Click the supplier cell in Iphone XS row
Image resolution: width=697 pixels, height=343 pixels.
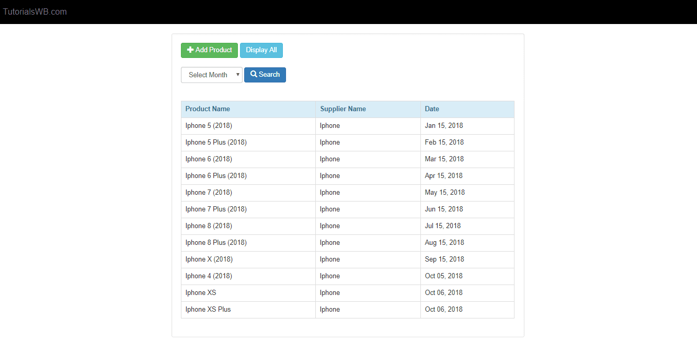tap(368, 293)
